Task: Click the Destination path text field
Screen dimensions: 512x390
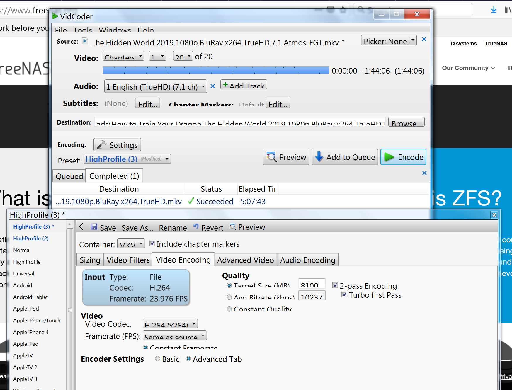Action: [240, 122]
